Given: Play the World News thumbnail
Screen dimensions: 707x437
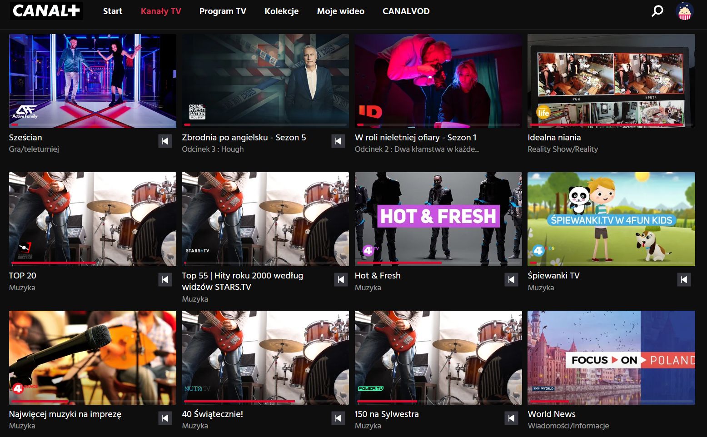Looking at the screenshot, I should coord(611,357).
